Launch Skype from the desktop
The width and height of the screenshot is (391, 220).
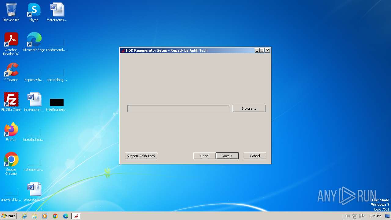[34, 12]
